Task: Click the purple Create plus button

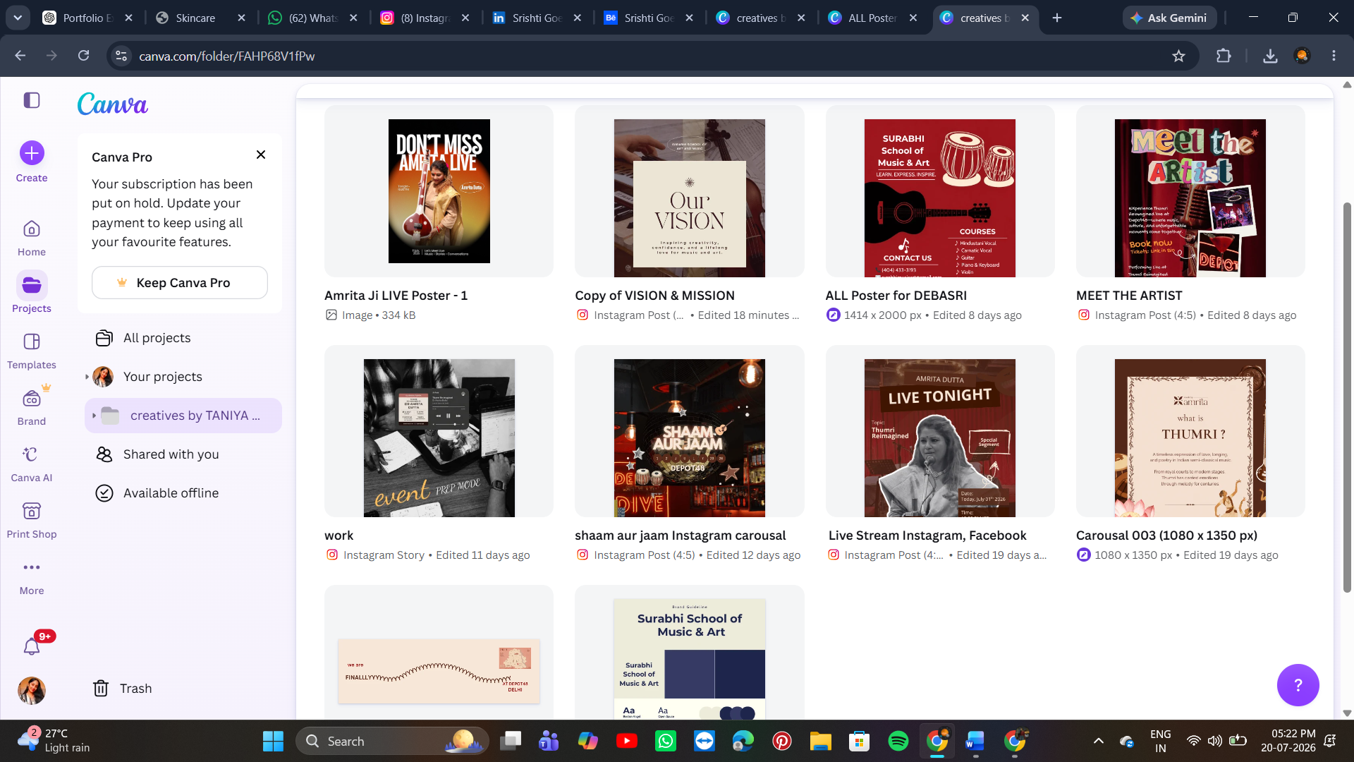Action: [x=32, y=153]
